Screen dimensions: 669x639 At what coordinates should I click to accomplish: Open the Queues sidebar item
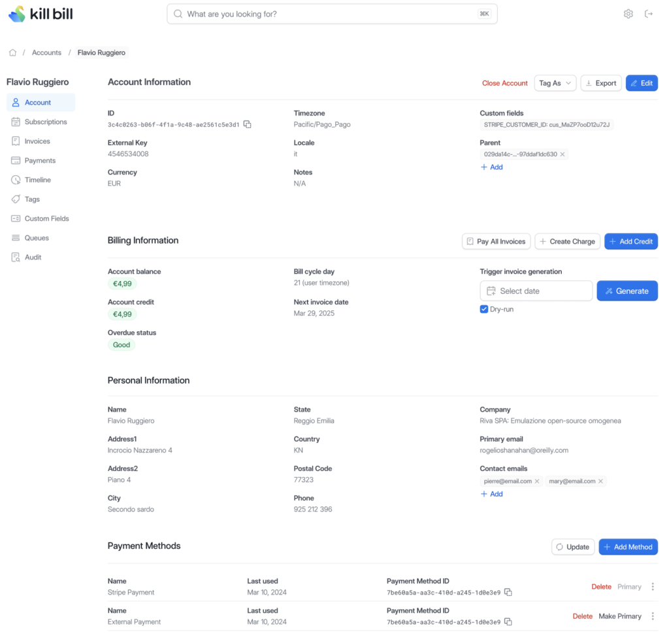point(36,237)
